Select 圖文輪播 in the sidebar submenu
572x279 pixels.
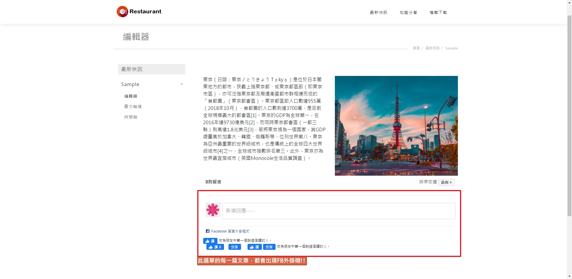[x=133, y=107]
